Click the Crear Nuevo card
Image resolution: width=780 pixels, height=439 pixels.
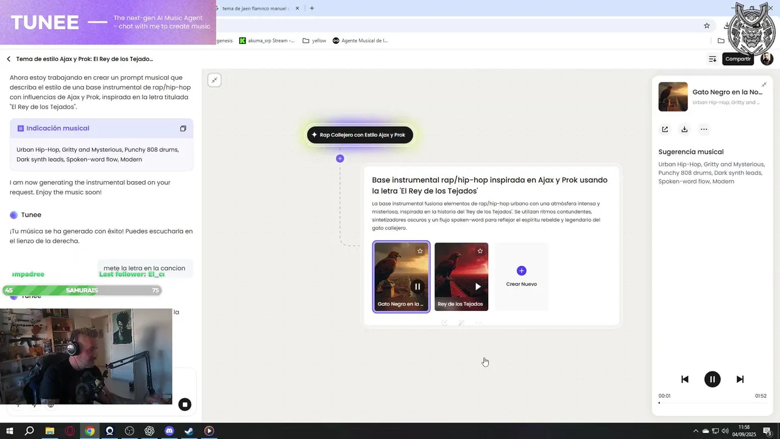(521, 277)
